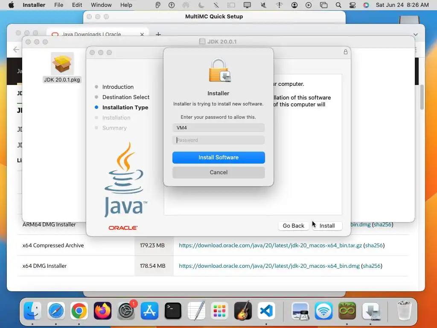437x328 pixels.
Task: Open MultiMC from the Dock
Action: click(x=347, y=311)
